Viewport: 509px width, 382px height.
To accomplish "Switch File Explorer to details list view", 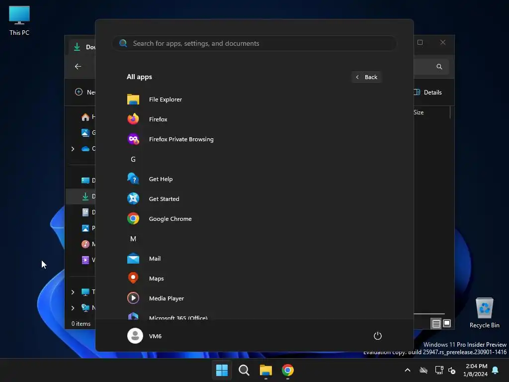I will 436,323.
